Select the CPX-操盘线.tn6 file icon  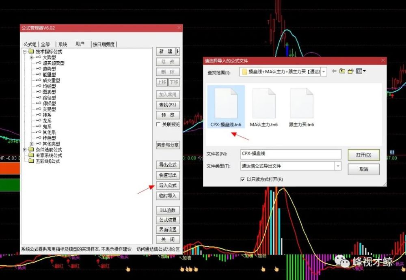[226, 103]
